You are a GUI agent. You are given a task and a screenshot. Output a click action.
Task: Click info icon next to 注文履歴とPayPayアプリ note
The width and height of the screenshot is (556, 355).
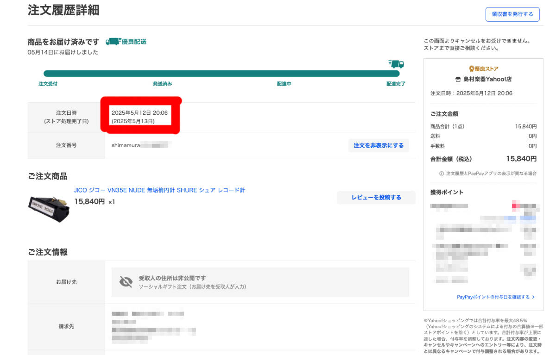(442, 174)
